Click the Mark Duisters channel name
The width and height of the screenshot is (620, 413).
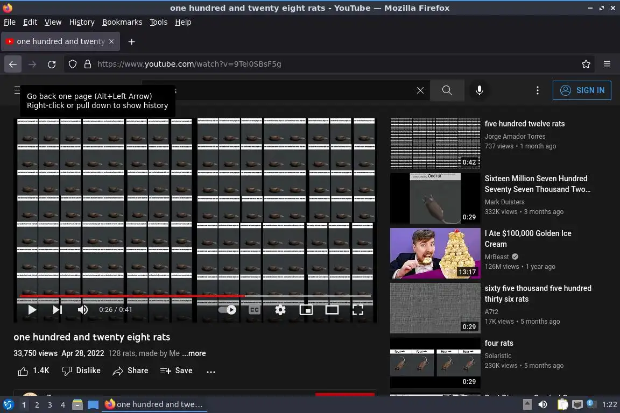tap(504, 202)
